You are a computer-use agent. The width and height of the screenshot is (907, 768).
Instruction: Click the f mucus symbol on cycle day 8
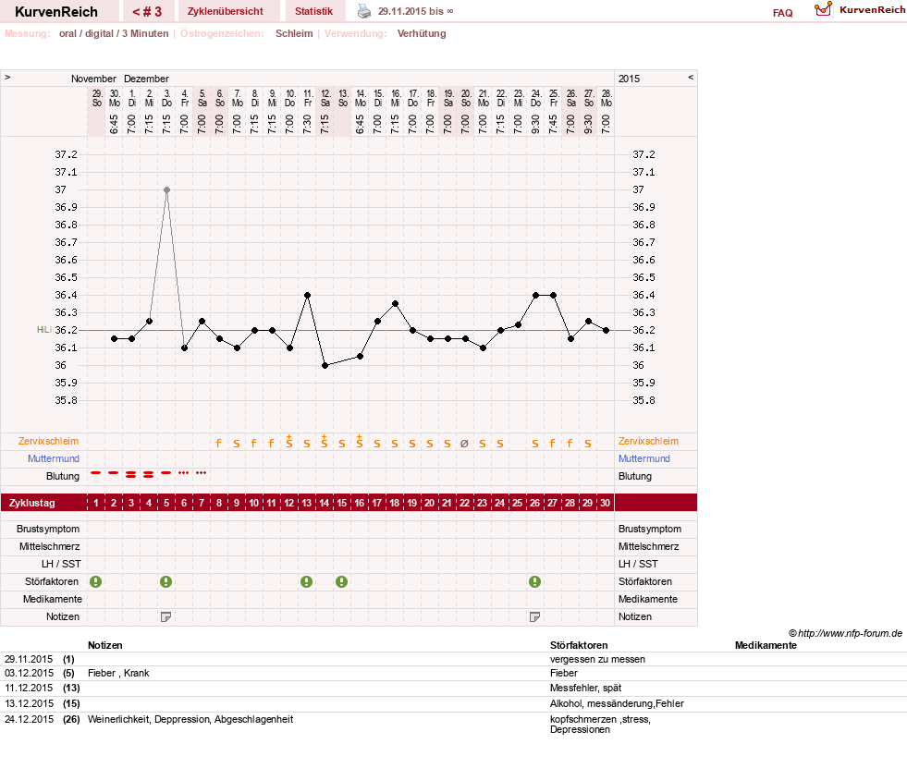(218, 444)
